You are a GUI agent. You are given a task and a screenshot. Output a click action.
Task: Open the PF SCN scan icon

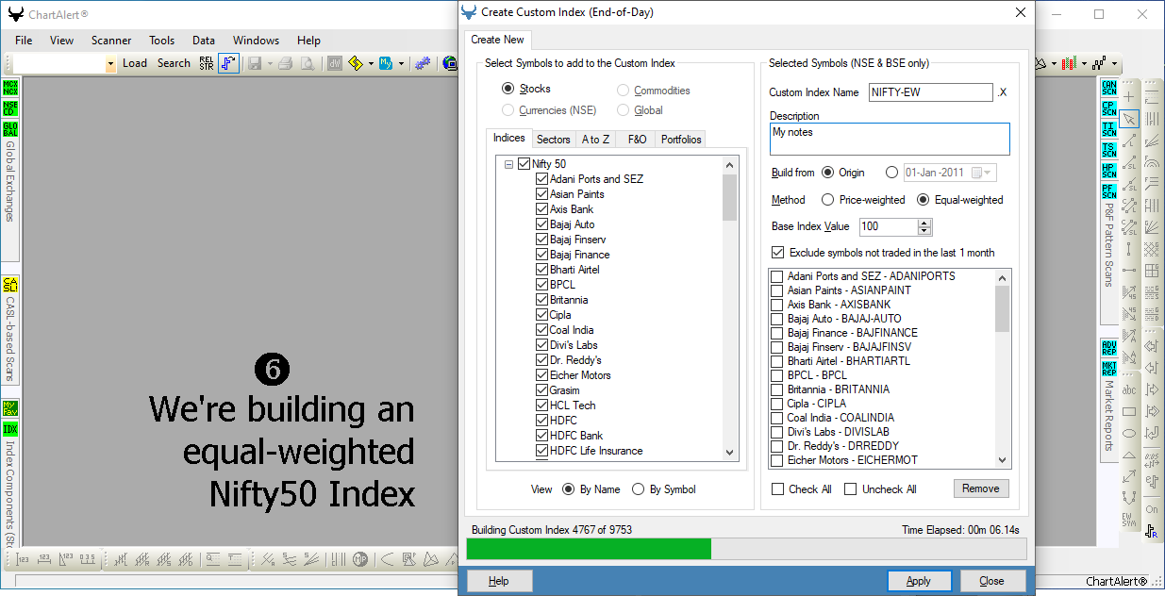(1108, 191)
